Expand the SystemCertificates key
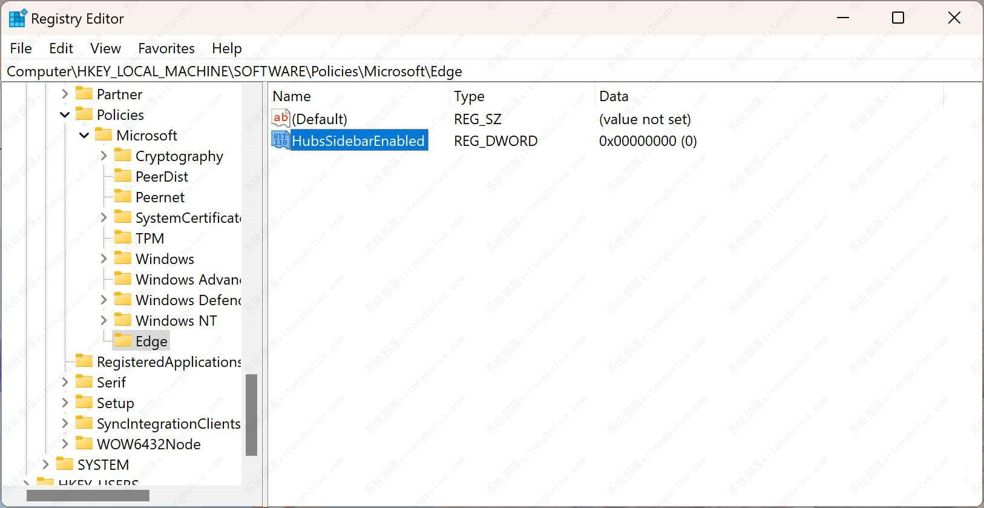Screen dimensions: 984x508 click(x=103, y=218)
